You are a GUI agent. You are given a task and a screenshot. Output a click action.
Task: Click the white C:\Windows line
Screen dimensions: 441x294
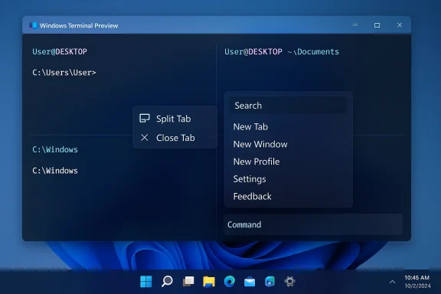tap(55, 171)
